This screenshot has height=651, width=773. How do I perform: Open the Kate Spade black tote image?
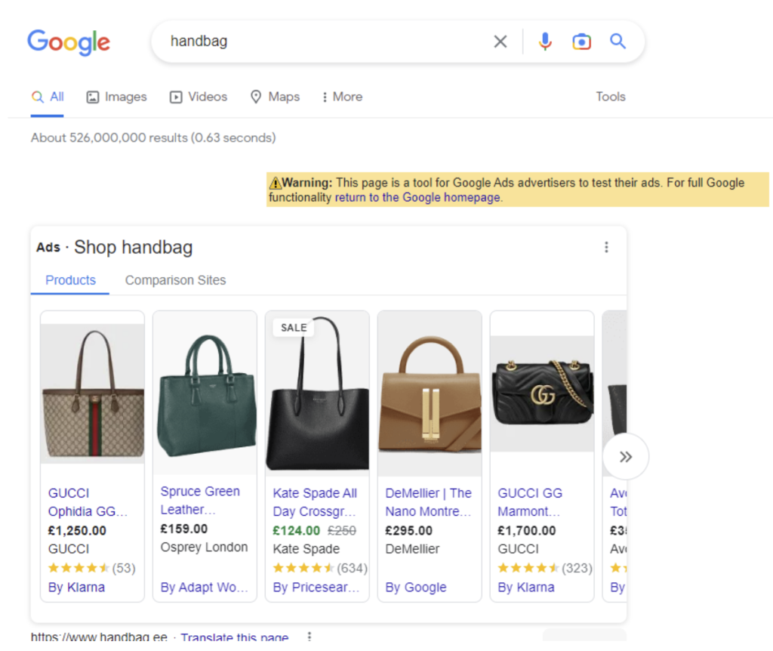(318, 393)
